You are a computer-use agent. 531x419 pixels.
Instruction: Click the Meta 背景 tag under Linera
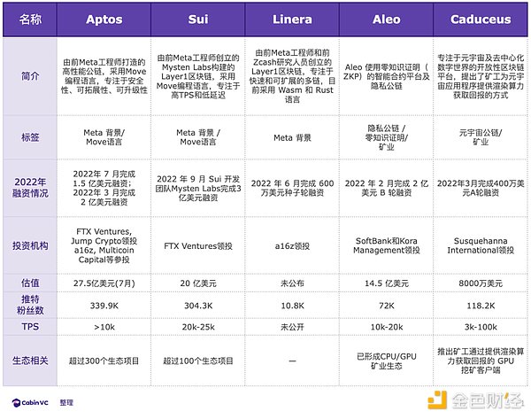tap(292, 138)
